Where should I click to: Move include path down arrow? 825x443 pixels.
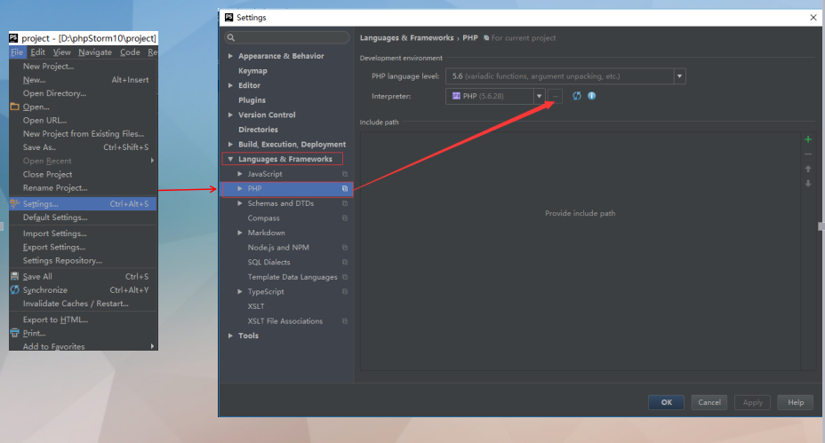[808, 184]
